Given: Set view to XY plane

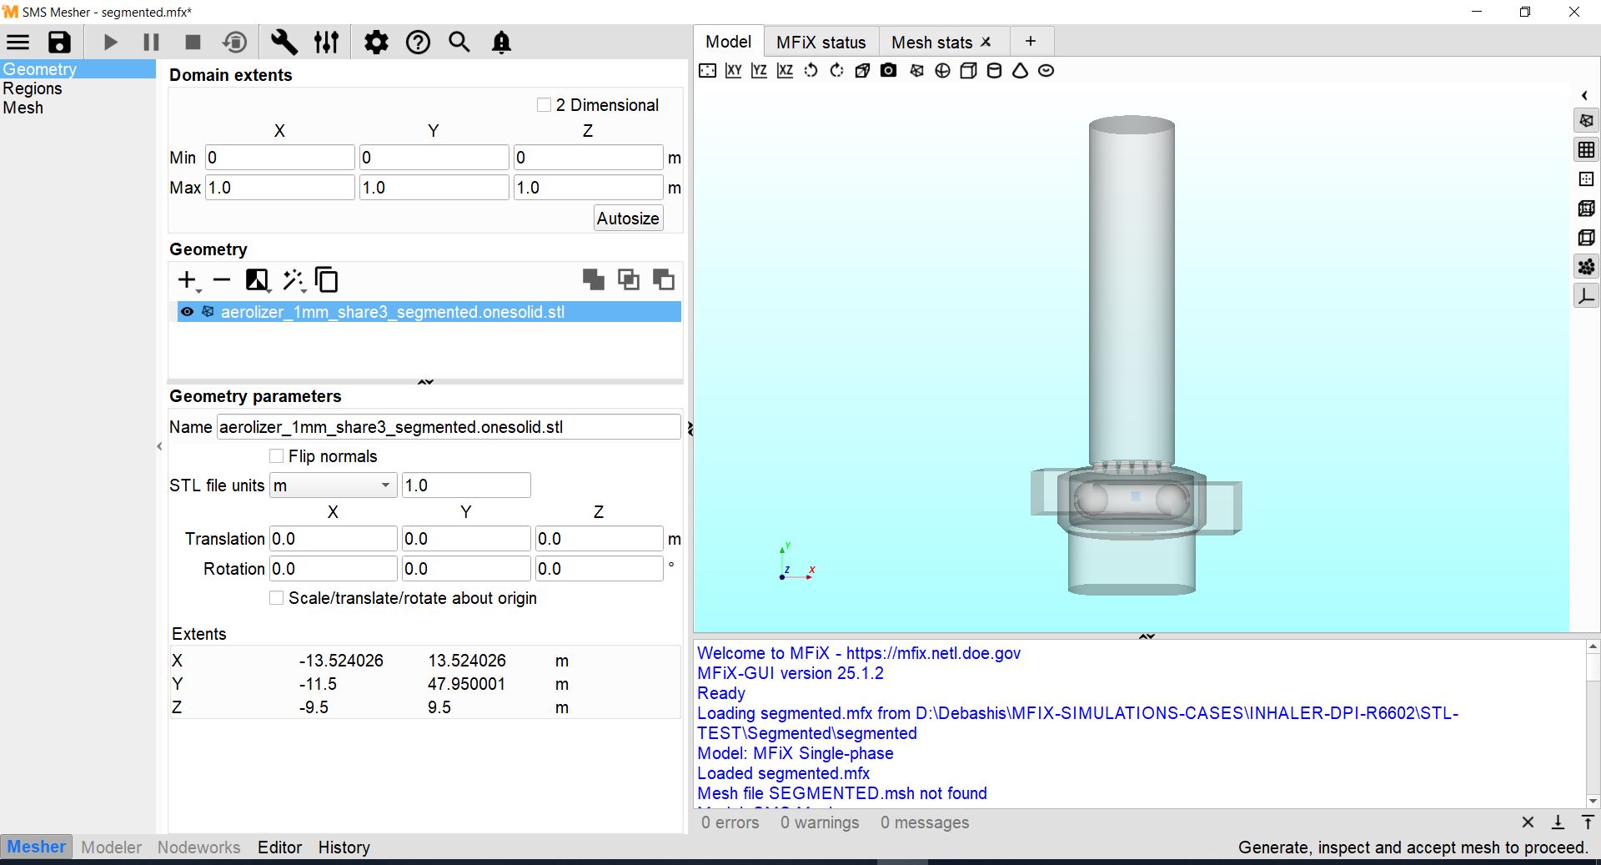Looking at the screenshot, I should click(733, 71).
